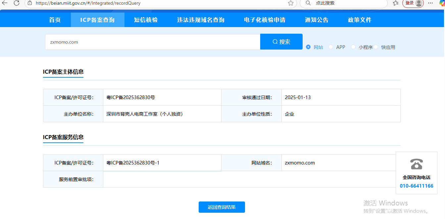
Task: Select the APP radio option
Action: (x=331, y=47)
